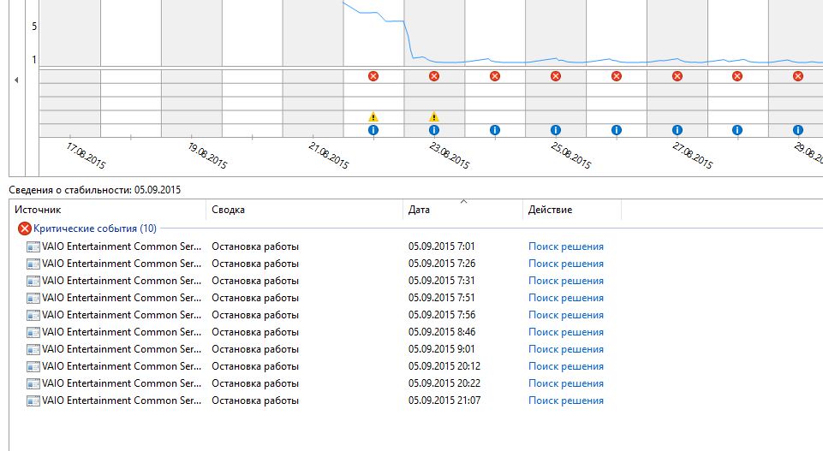Click the blue information icon for 24.08.2015

[x=494, y=130]
